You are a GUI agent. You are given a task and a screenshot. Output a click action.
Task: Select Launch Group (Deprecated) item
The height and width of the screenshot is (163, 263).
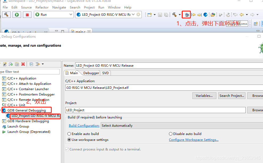click(x=29, y=132)
